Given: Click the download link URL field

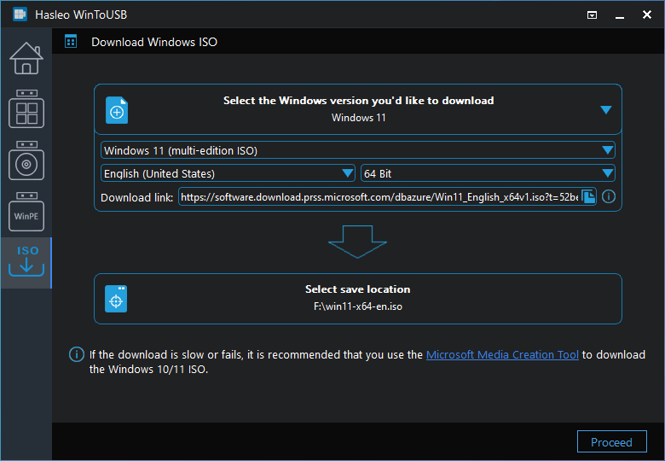Looking at the screenshot, I should [x=379, y=196].
